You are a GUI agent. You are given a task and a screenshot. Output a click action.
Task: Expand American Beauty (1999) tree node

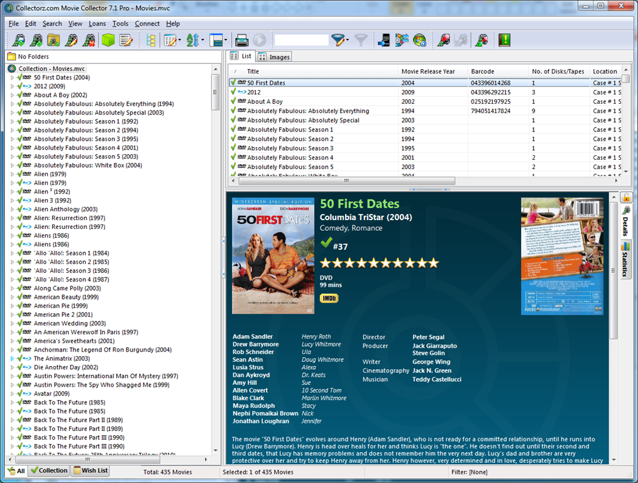12,297
